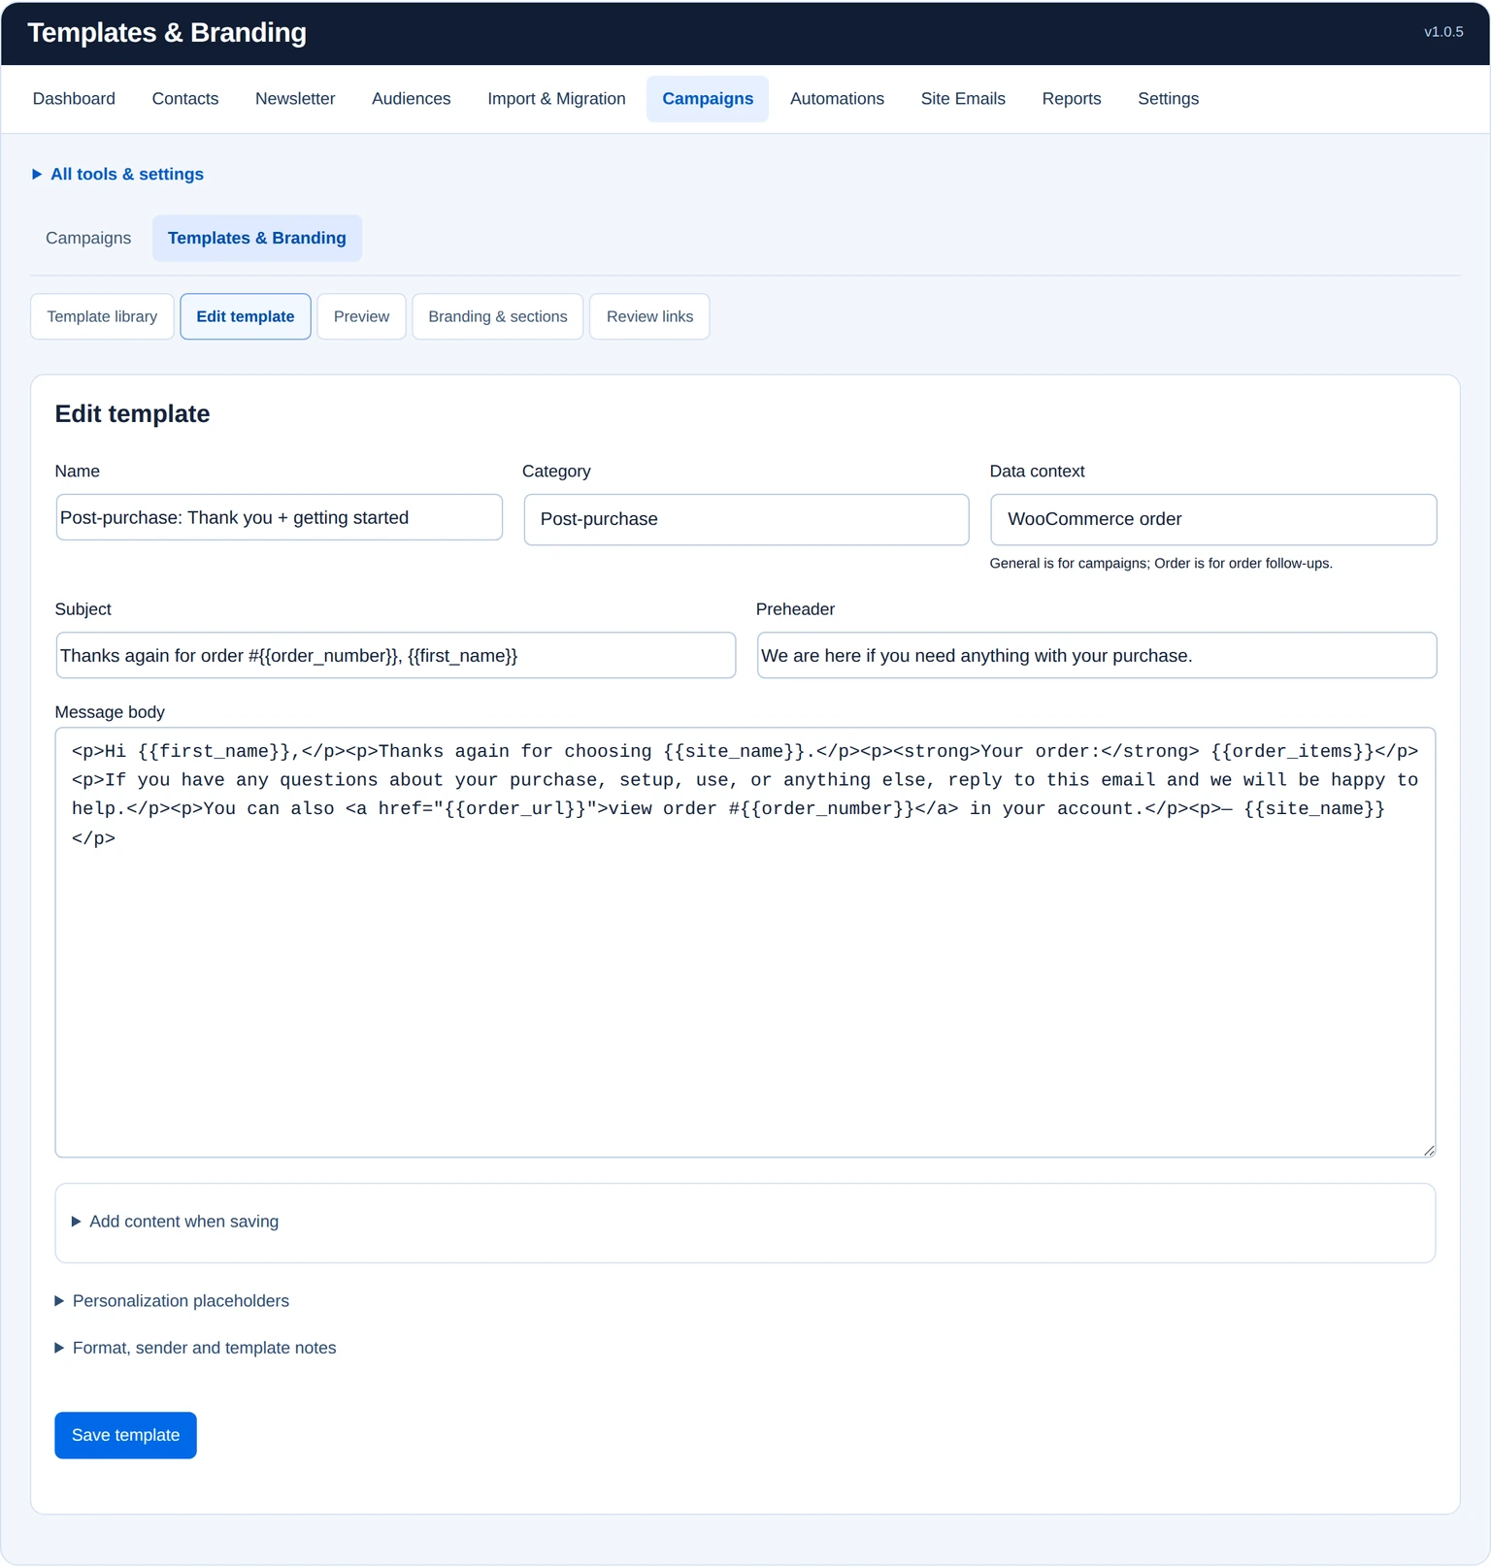Click into the Subject field
Screen dimensions: 1491x1567
click(395, 655)
